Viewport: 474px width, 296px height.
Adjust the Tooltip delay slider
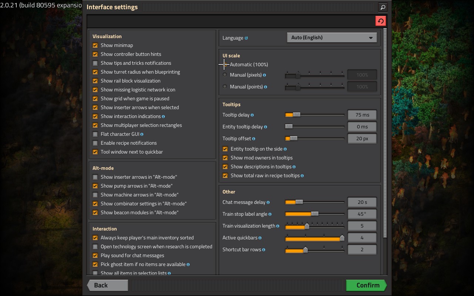[315, 115]
